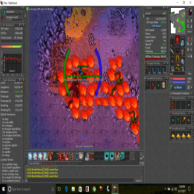Click the minimap view
This screenshot has width=194, height=194.
[178, 20]
